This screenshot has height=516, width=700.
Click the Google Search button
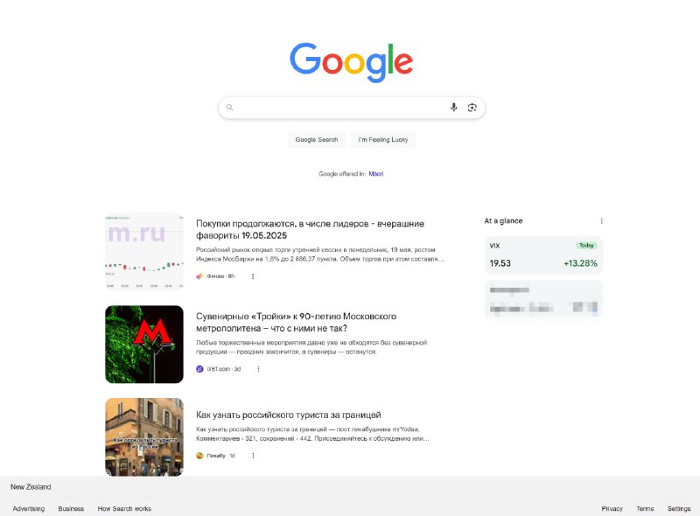click(x=317, y=140)
